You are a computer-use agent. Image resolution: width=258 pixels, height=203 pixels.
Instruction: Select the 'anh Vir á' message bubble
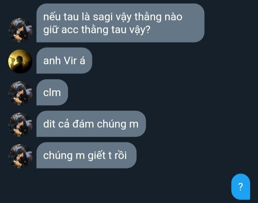click(64, 60)
